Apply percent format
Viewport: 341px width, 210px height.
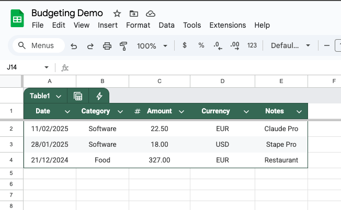[201, 45]
